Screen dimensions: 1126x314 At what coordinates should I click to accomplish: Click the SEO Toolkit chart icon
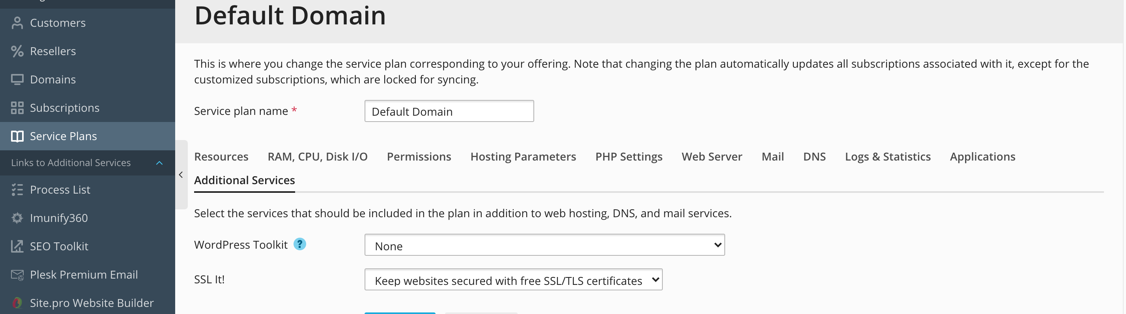click(x=17, y=246)
